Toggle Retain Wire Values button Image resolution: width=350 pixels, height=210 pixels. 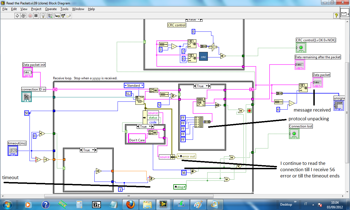pos(50,16)
